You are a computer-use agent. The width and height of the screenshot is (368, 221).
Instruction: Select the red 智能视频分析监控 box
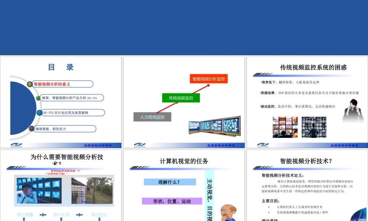[x=209, y=79]
